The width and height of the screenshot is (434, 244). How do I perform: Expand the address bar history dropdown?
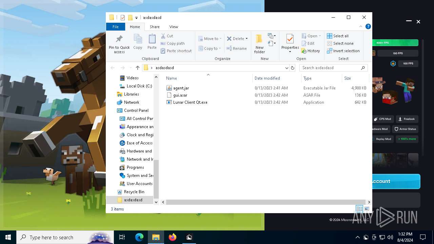point(287,68)
